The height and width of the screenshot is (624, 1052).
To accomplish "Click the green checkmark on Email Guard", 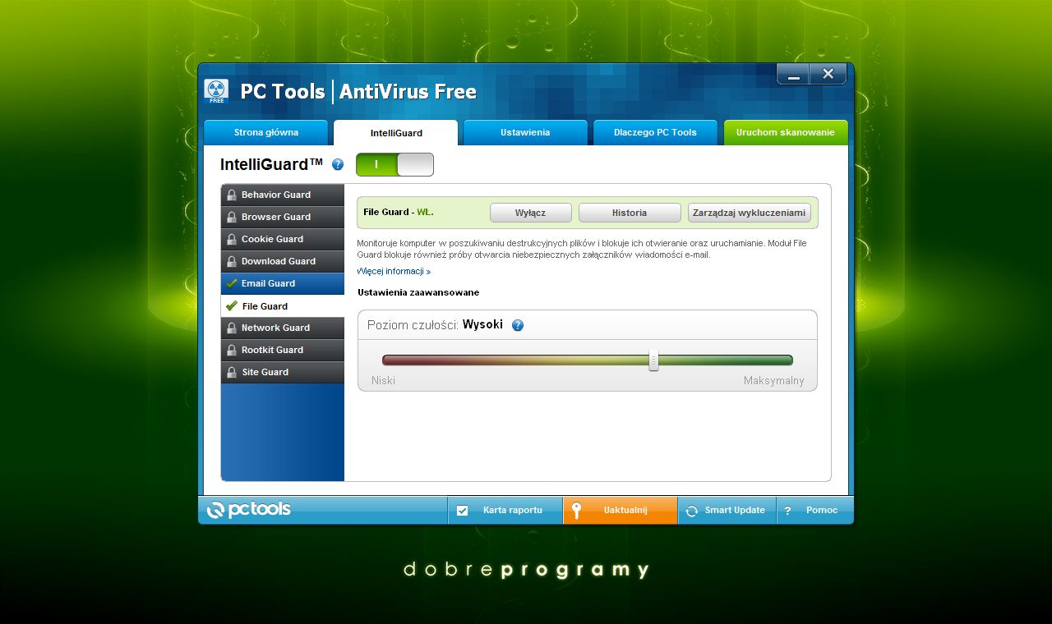I will pos(232,283).
